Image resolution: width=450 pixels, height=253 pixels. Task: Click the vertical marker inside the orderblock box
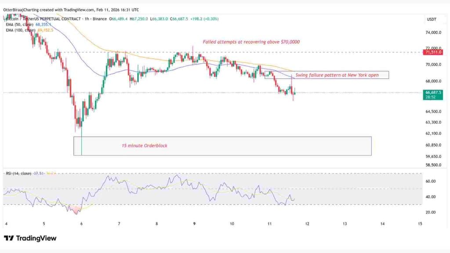(x=81, y=145)
